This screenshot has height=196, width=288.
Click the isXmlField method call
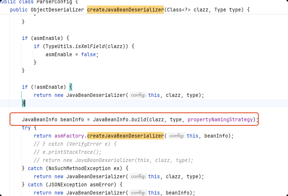click(90, 46)
